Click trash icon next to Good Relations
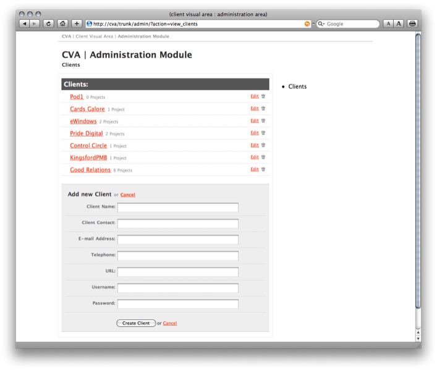Screen dimensions: 437x370 point(263,169)
